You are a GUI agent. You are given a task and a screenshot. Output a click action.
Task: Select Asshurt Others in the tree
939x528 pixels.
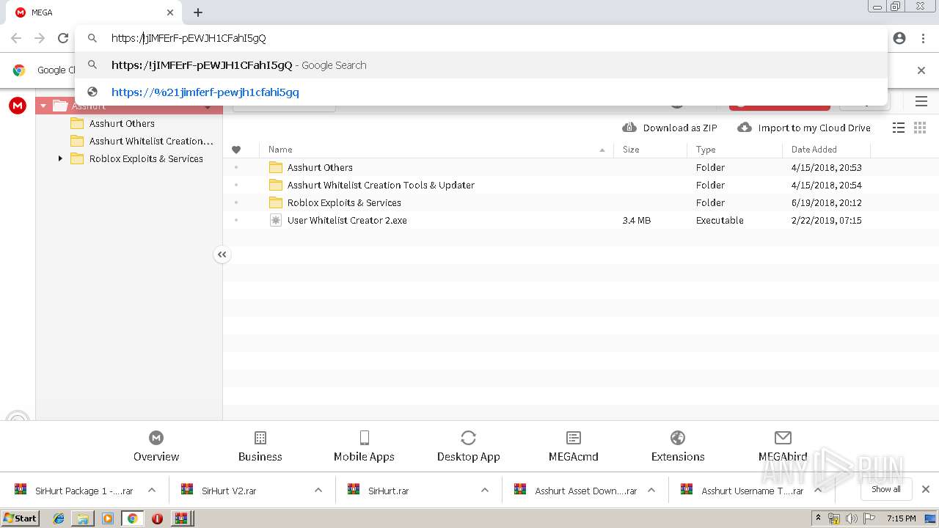(122, 123)
